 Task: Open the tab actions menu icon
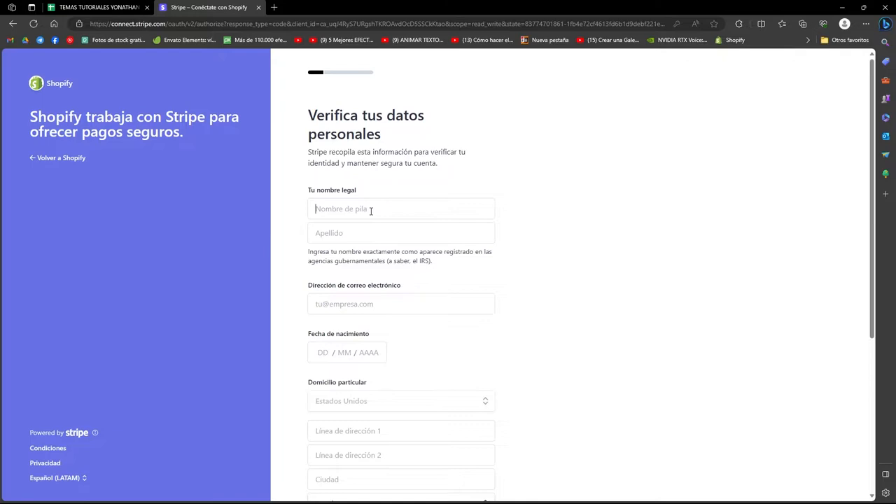pyautogui.click(x=31, y=7)
